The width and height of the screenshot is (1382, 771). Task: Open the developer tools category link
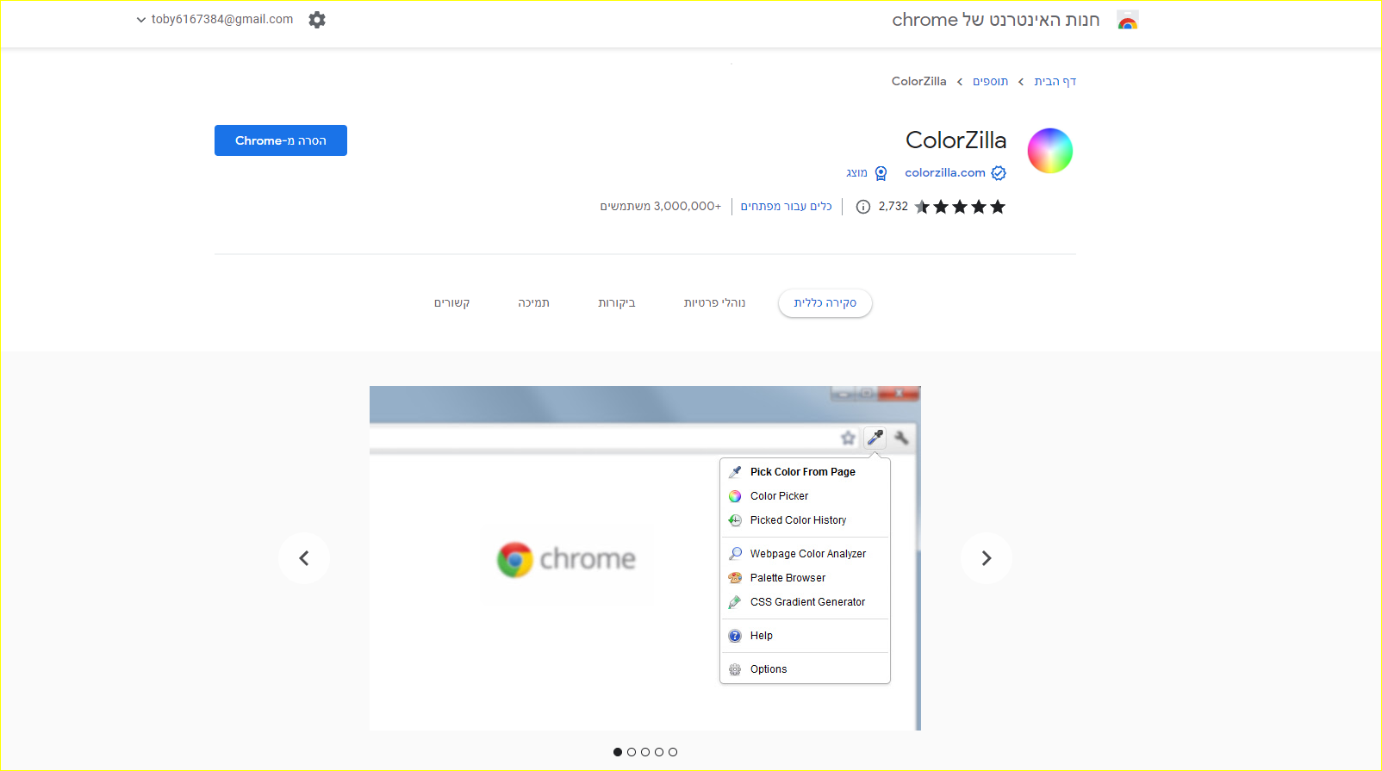point(787,207)
